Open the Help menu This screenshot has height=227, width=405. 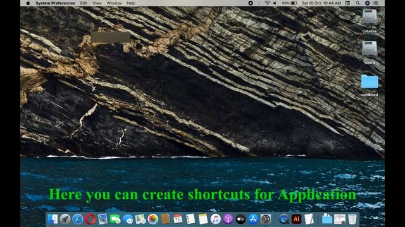coord(131,3)
